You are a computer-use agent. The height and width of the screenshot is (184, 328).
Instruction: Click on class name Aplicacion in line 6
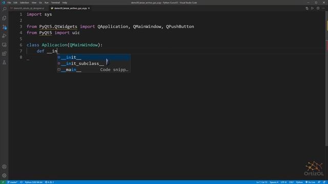pos(54,45)
